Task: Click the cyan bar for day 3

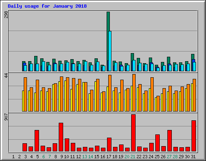Action: (25, 68)
